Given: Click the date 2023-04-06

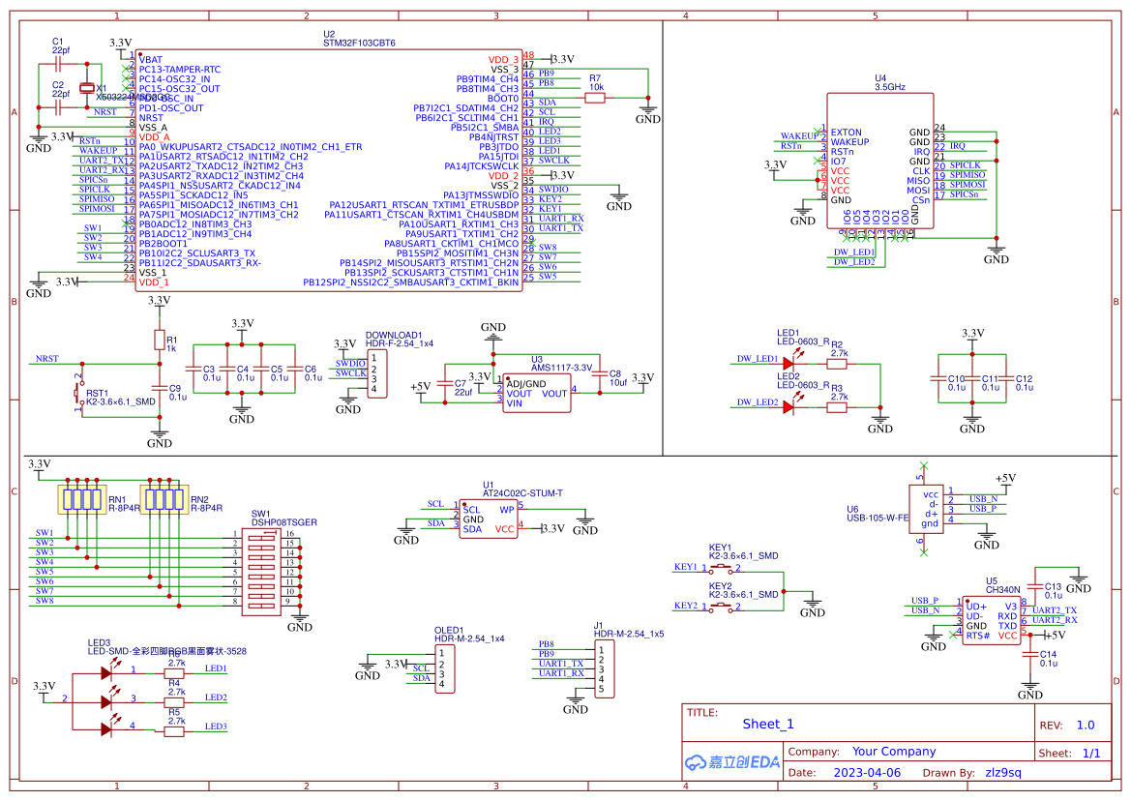Looking at the screenshot, I should [867, 772].
